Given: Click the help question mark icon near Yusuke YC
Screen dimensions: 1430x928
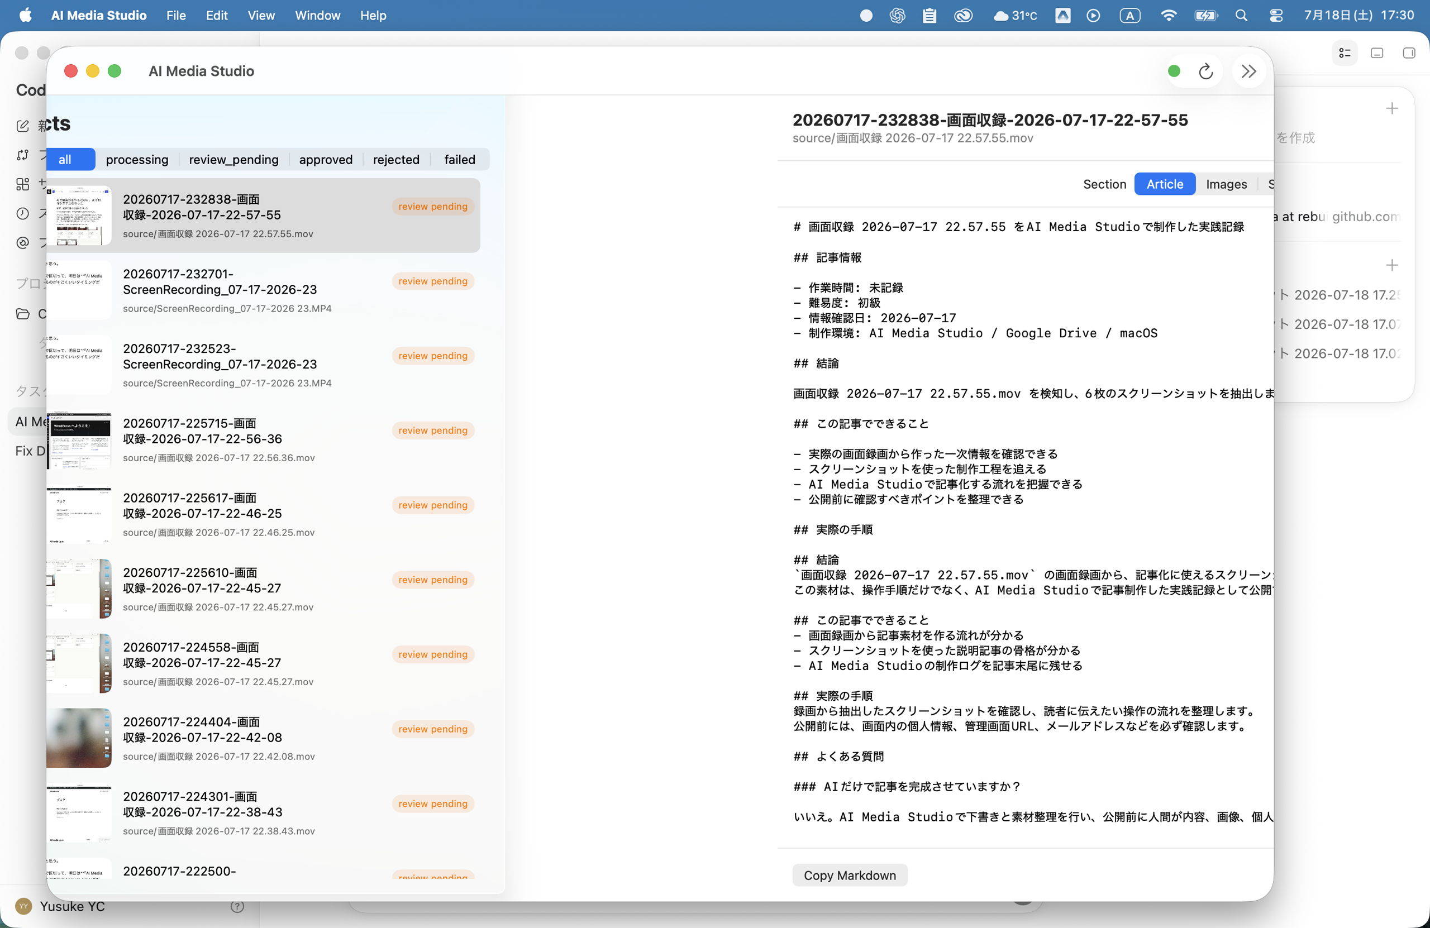Looking at the screenshot, I should [x=237, y=906].
